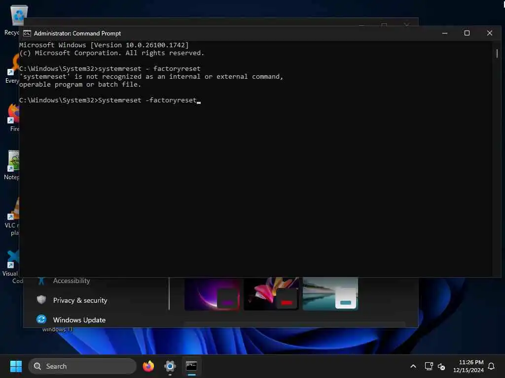Select Accessibility in the Settings sidebar

(x=72, y=281)
